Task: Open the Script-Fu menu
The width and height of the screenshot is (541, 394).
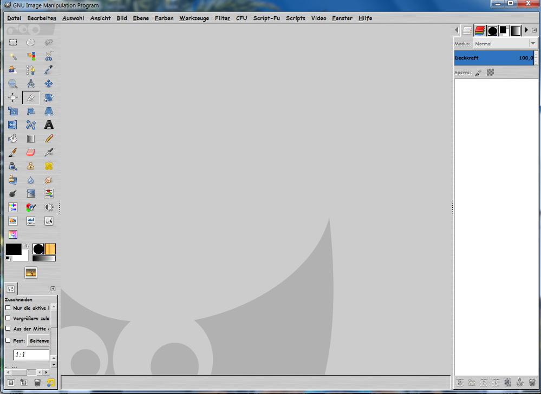Action: pyautogui.click(x=266, y=18)
